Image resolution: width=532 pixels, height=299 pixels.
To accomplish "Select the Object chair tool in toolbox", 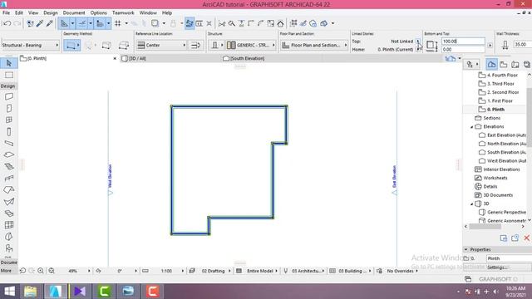I will (x=9, y=248).
